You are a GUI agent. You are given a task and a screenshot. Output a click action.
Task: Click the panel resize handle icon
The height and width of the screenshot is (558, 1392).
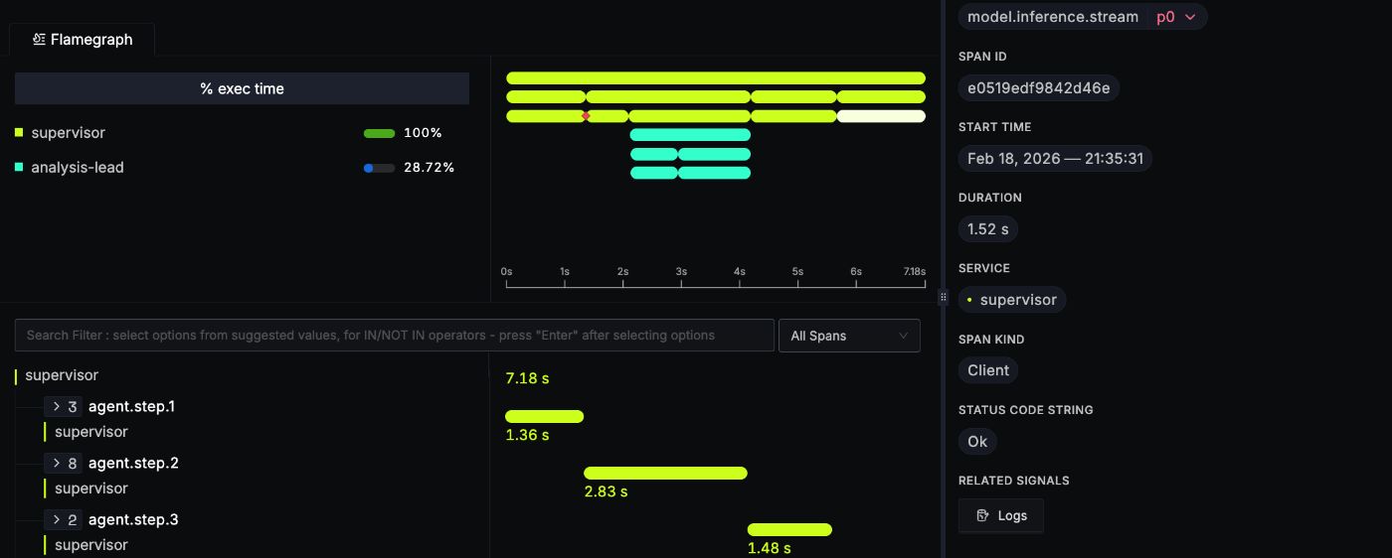tap(943, 297)
